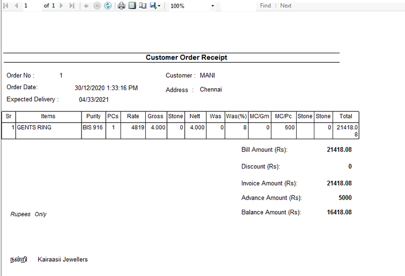405x276 pixels.
Task: Go to previous page of report
Action: click(x=16, y=6)
